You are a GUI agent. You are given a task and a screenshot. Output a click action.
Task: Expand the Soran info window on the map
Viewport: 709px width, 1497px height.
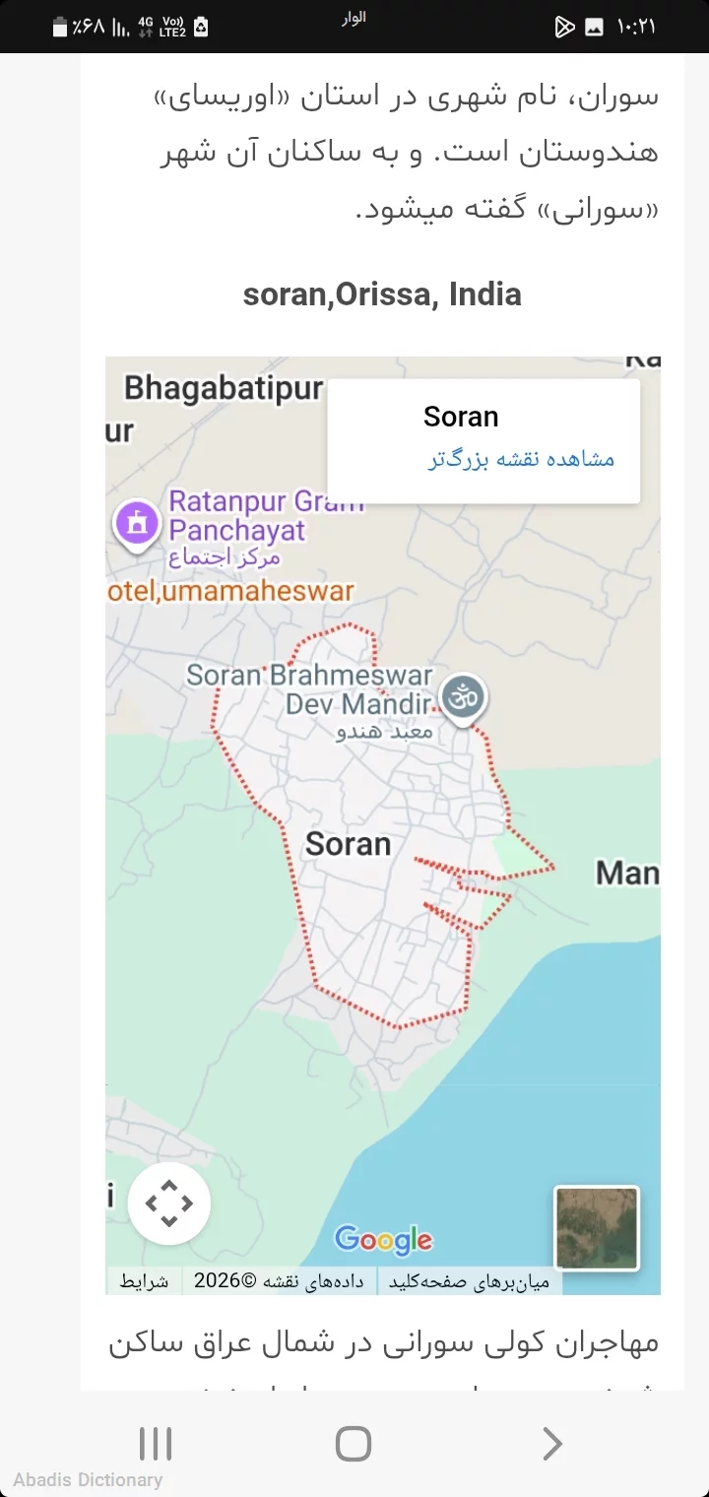coord(461,417)
